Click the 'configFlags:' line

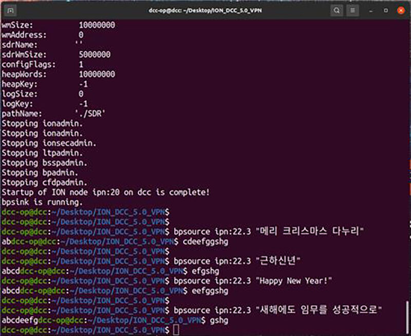[x=43, y=64]
